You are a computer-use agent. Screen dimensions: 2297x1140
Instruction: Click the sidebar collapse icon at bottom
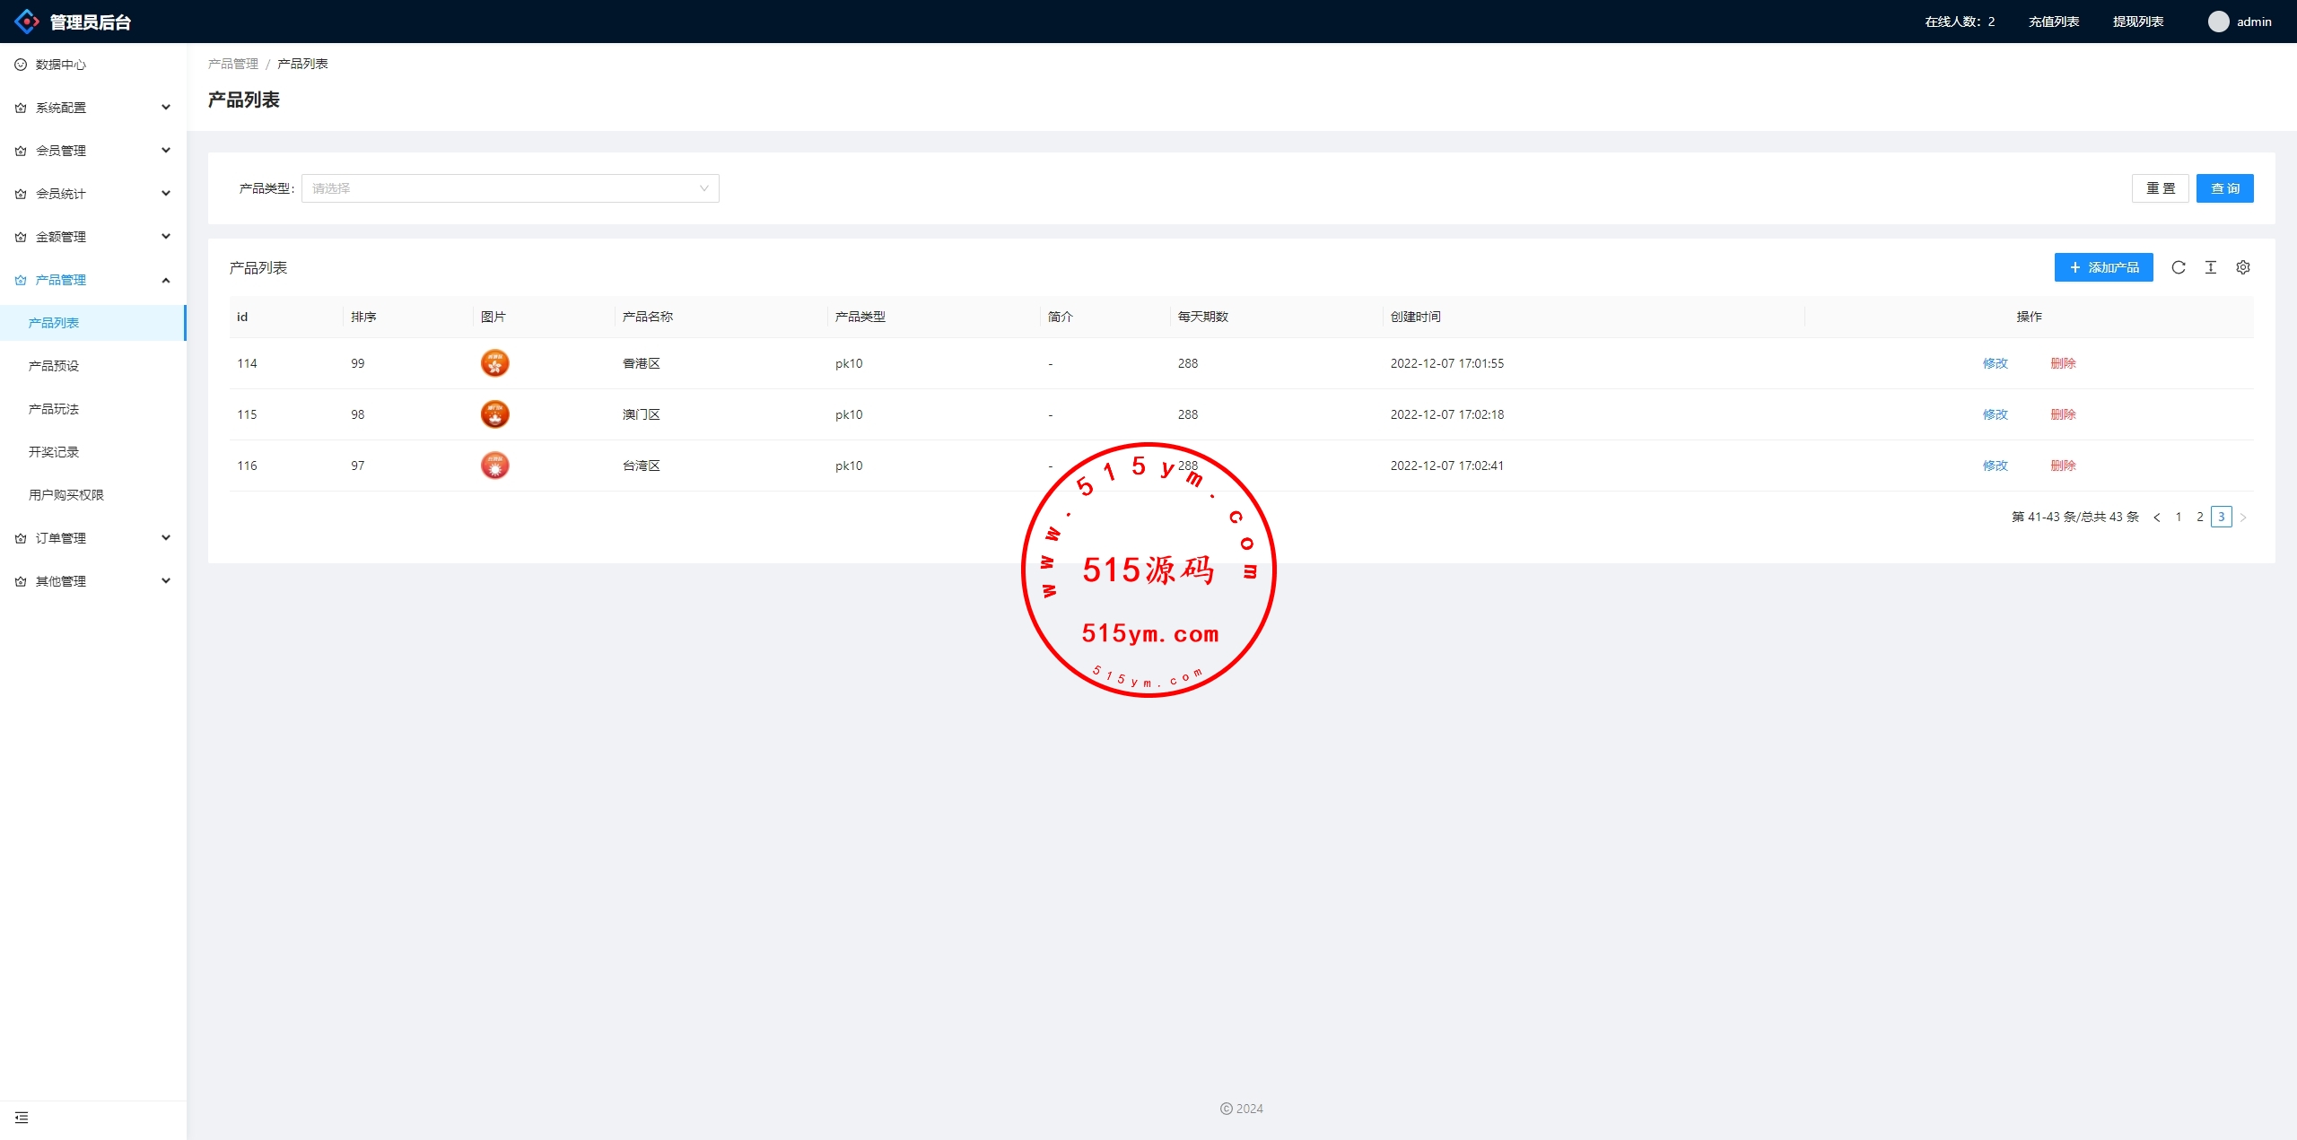coord(22,1118)
